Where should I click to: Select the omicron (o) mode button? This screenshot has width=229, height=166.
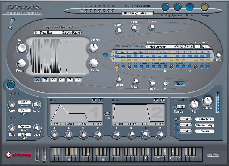coord(53,79)
